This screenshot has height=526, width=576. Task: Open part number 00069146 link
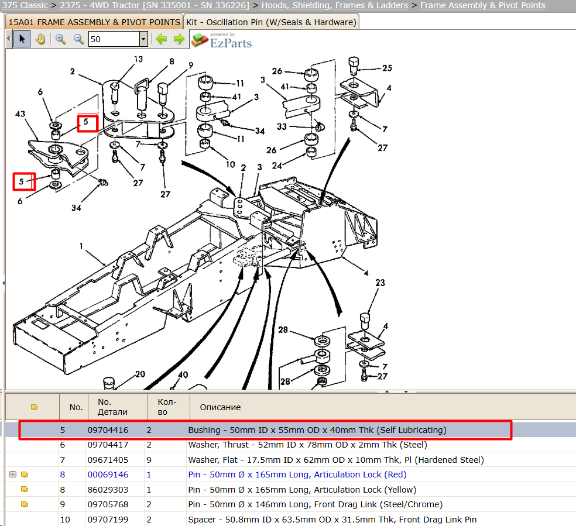click(108, 475)
